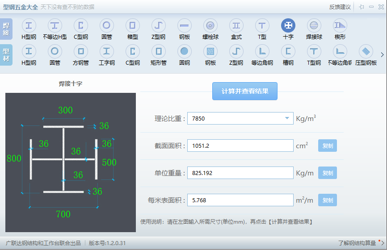Image resolution: width=387 pixels, height=250 pixels.
Task: Edit bottom flange thickness 36 dimension
Action: (x=97, y=192)
